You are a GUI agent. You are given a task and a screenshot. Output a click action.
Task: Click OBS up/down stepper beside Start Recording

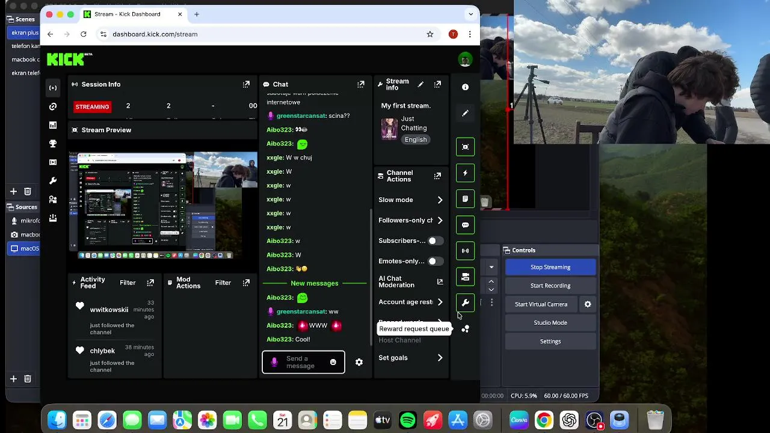(x=491, y=286)
